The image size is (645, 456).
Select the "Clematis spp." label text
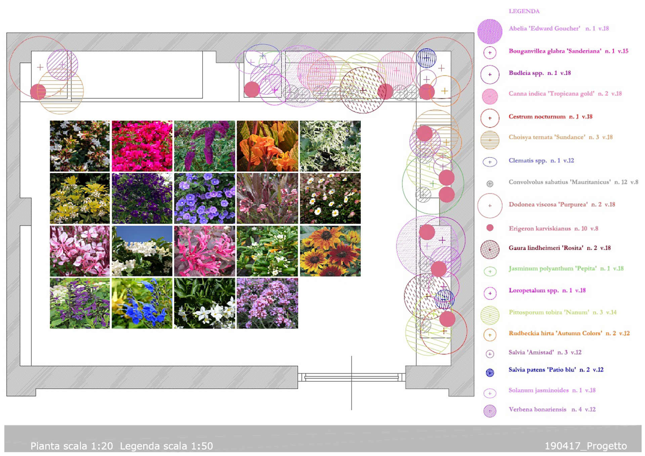527,160
